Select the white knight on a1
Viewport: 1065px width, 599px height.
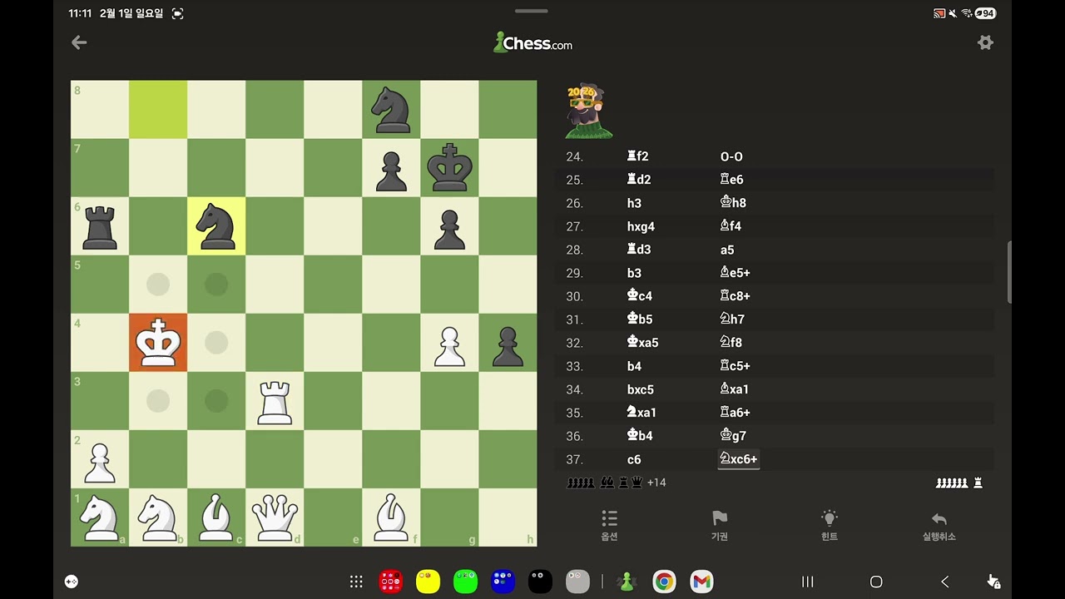100,517
